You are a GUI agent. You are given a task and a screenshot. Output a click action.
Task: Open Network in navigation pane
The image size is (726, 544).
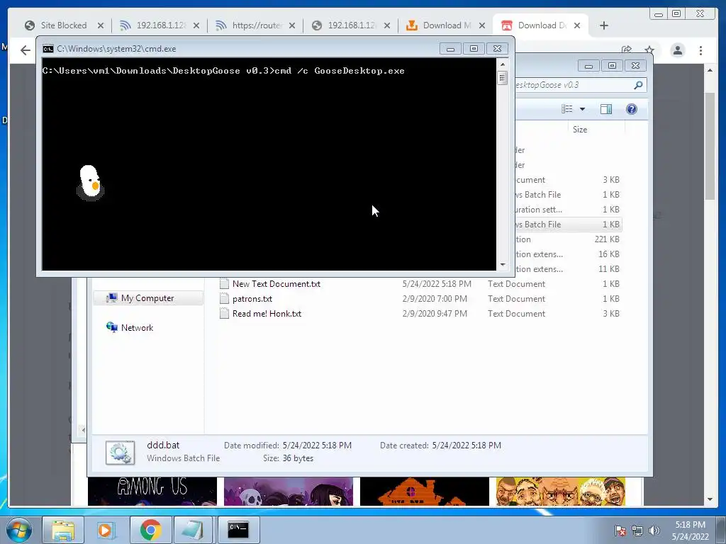tap(137, 328)
